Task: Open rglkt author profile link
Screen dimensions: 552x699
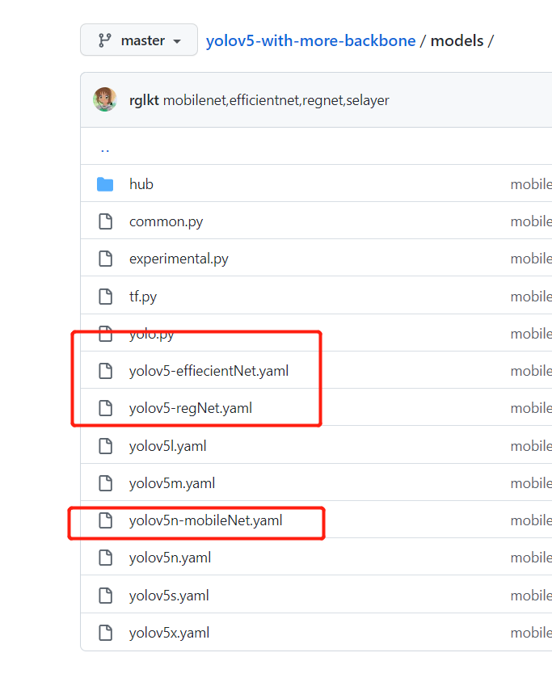Action: pyautogui.click(x=144, y=100)
